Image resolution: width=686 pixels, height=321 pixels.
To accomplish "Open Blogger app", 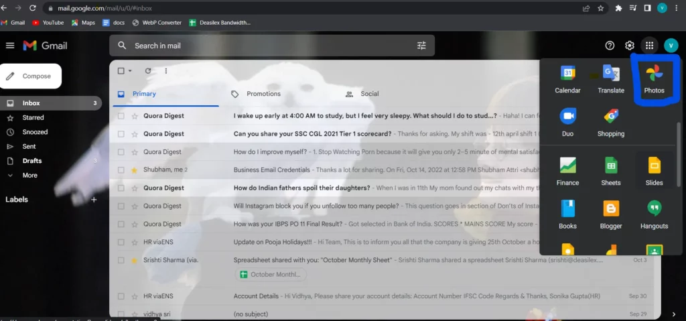I will pos(611,215).
